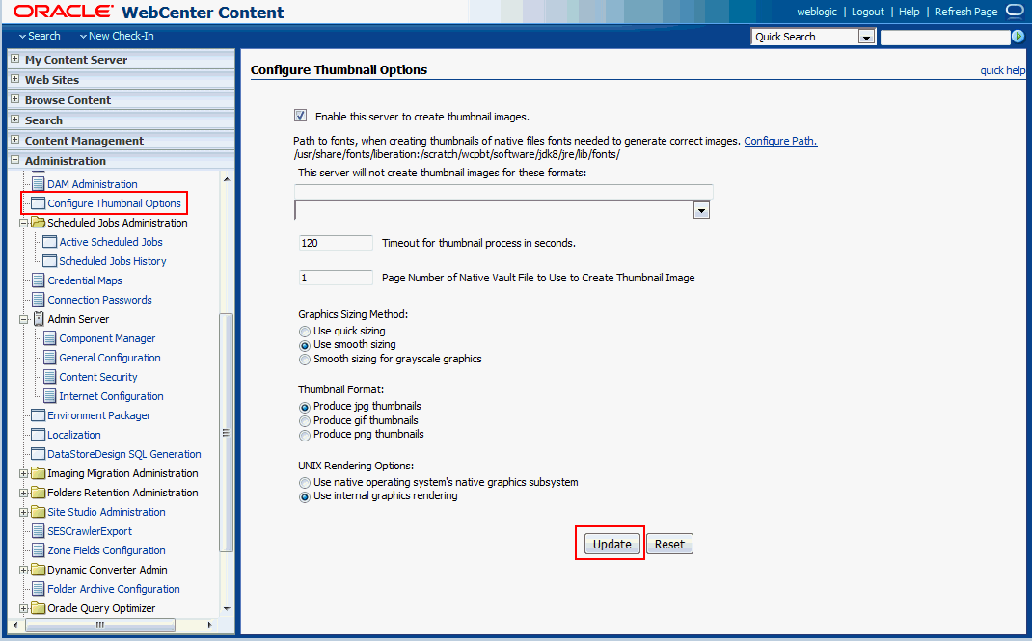The image size is (1032, 641).
Task: Click the Imaging Migration Administration folder icon
Action: 39,473
